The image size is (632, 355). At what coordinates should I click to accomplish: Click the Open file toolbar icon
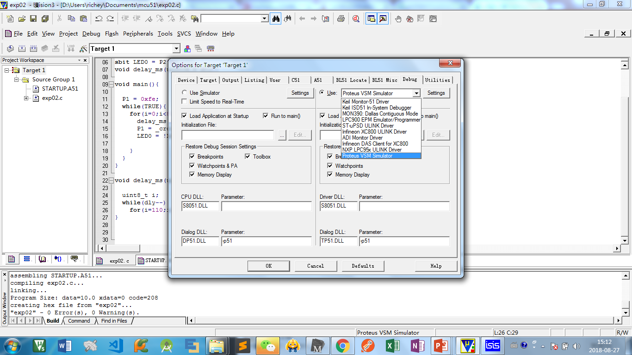22,19
